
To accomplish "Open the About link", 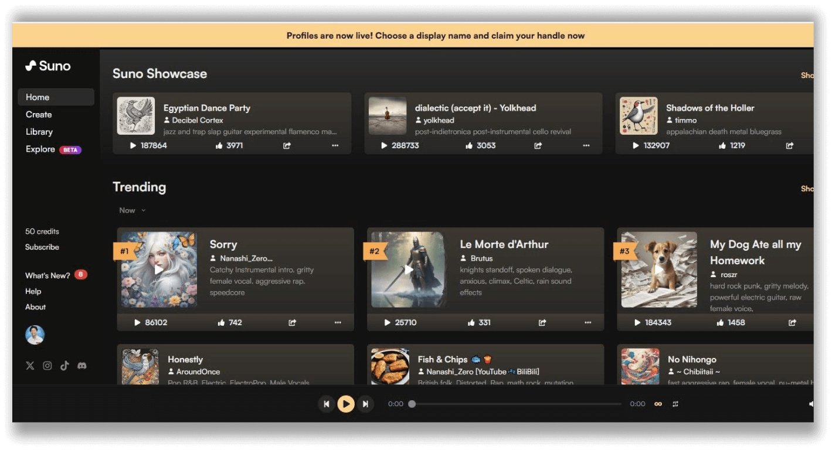I will click(x=36, y=307).
